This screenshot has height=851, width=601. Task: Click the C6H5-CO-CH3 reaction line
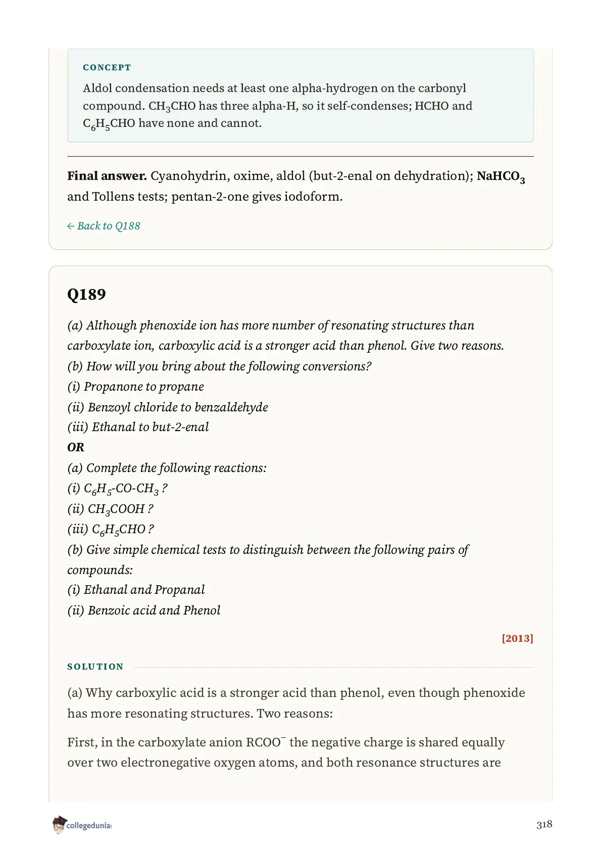tap(117, 489)
